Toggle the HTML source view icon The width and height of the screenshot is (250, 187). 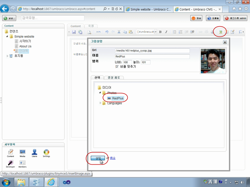99,32
